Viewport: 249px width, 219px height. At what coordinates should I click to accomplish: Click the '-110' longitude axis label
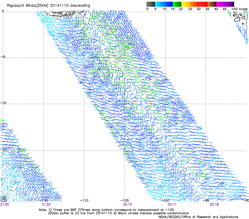click(84, 200)
